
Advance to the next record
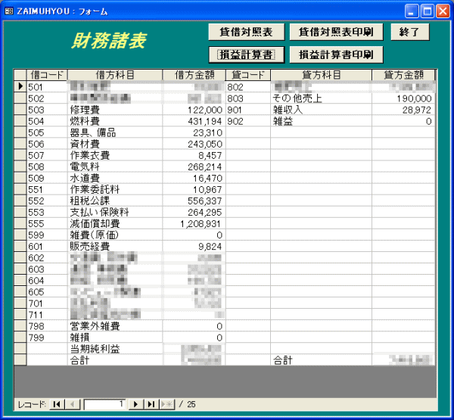coord(136,404)
